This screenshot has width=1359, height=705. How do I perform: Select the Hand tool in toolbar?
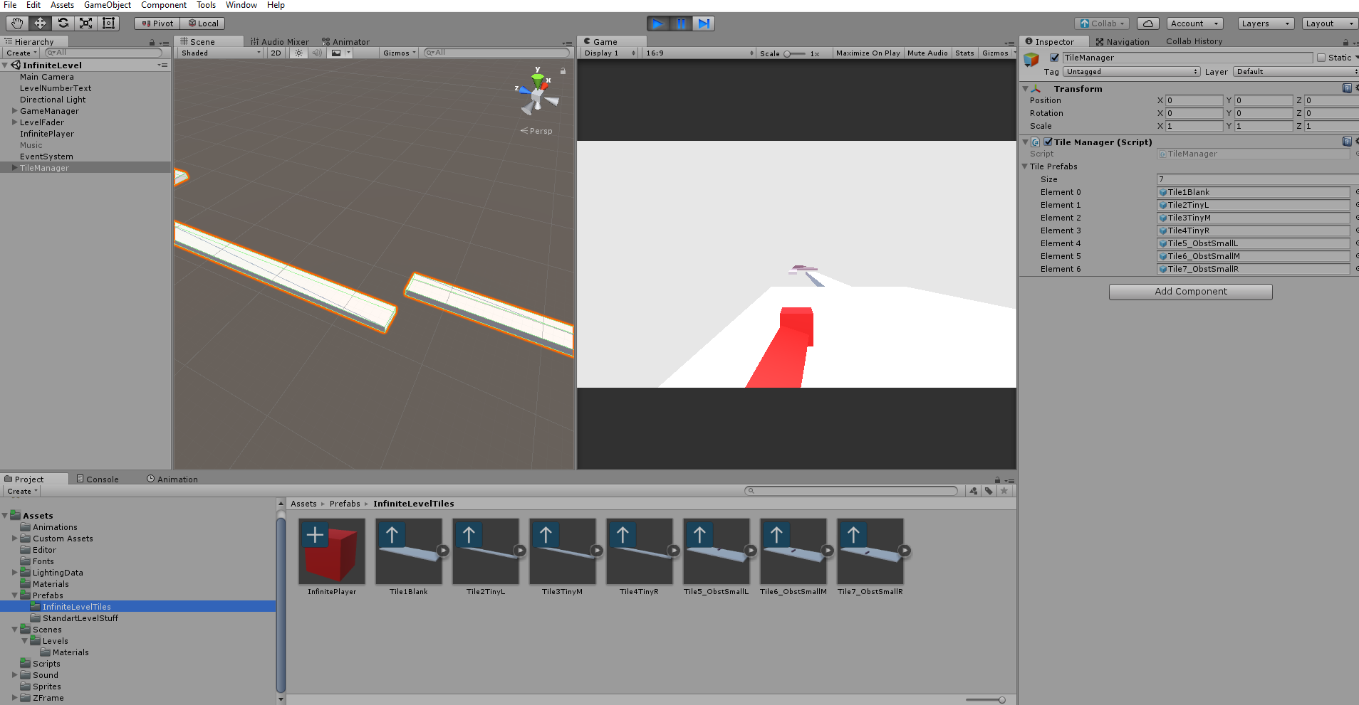coord(17,23)
